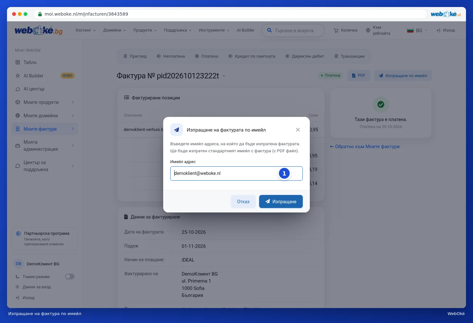Click the Имейл адрес input field
Image resolution: width=473 pixels, height=323 pixels.
tap(236, 173)
